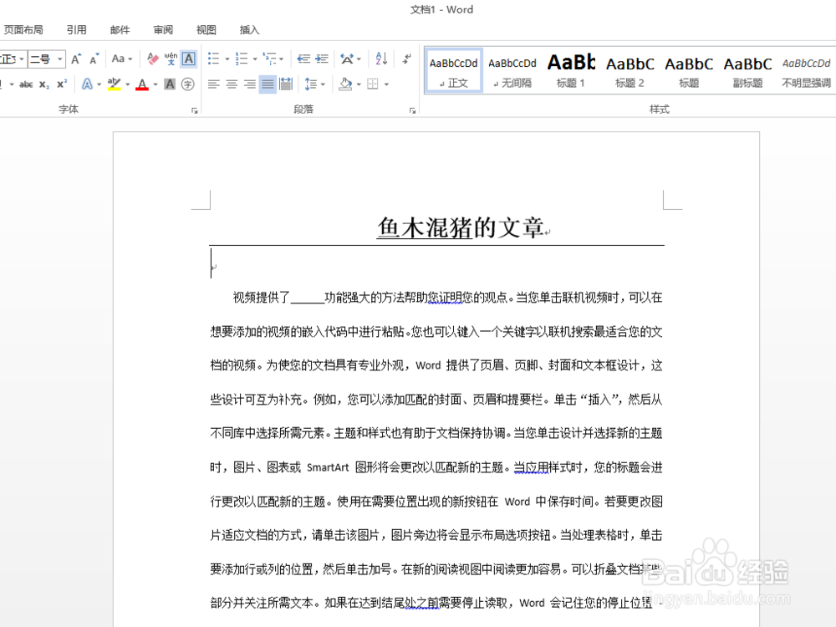Apply Text Effects outline A

pos(87,84)
